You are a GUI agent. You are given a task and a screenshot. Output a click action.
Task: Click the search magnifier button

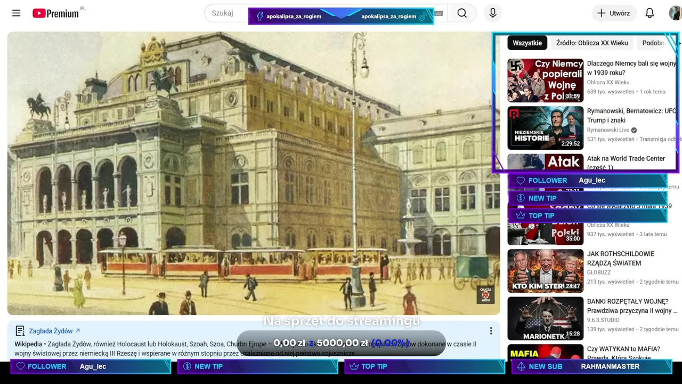point(462,13)
